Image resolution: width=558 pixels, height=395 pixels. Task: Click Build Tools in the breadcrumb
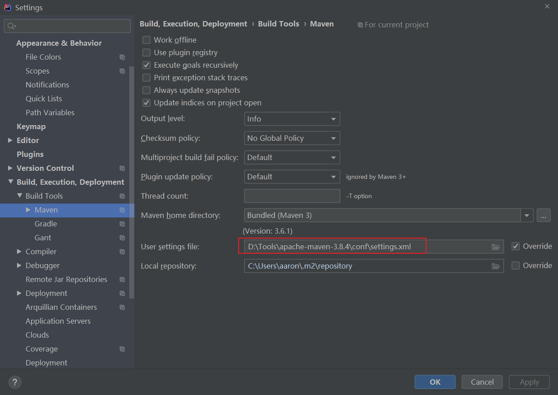[x=279, y=24]
